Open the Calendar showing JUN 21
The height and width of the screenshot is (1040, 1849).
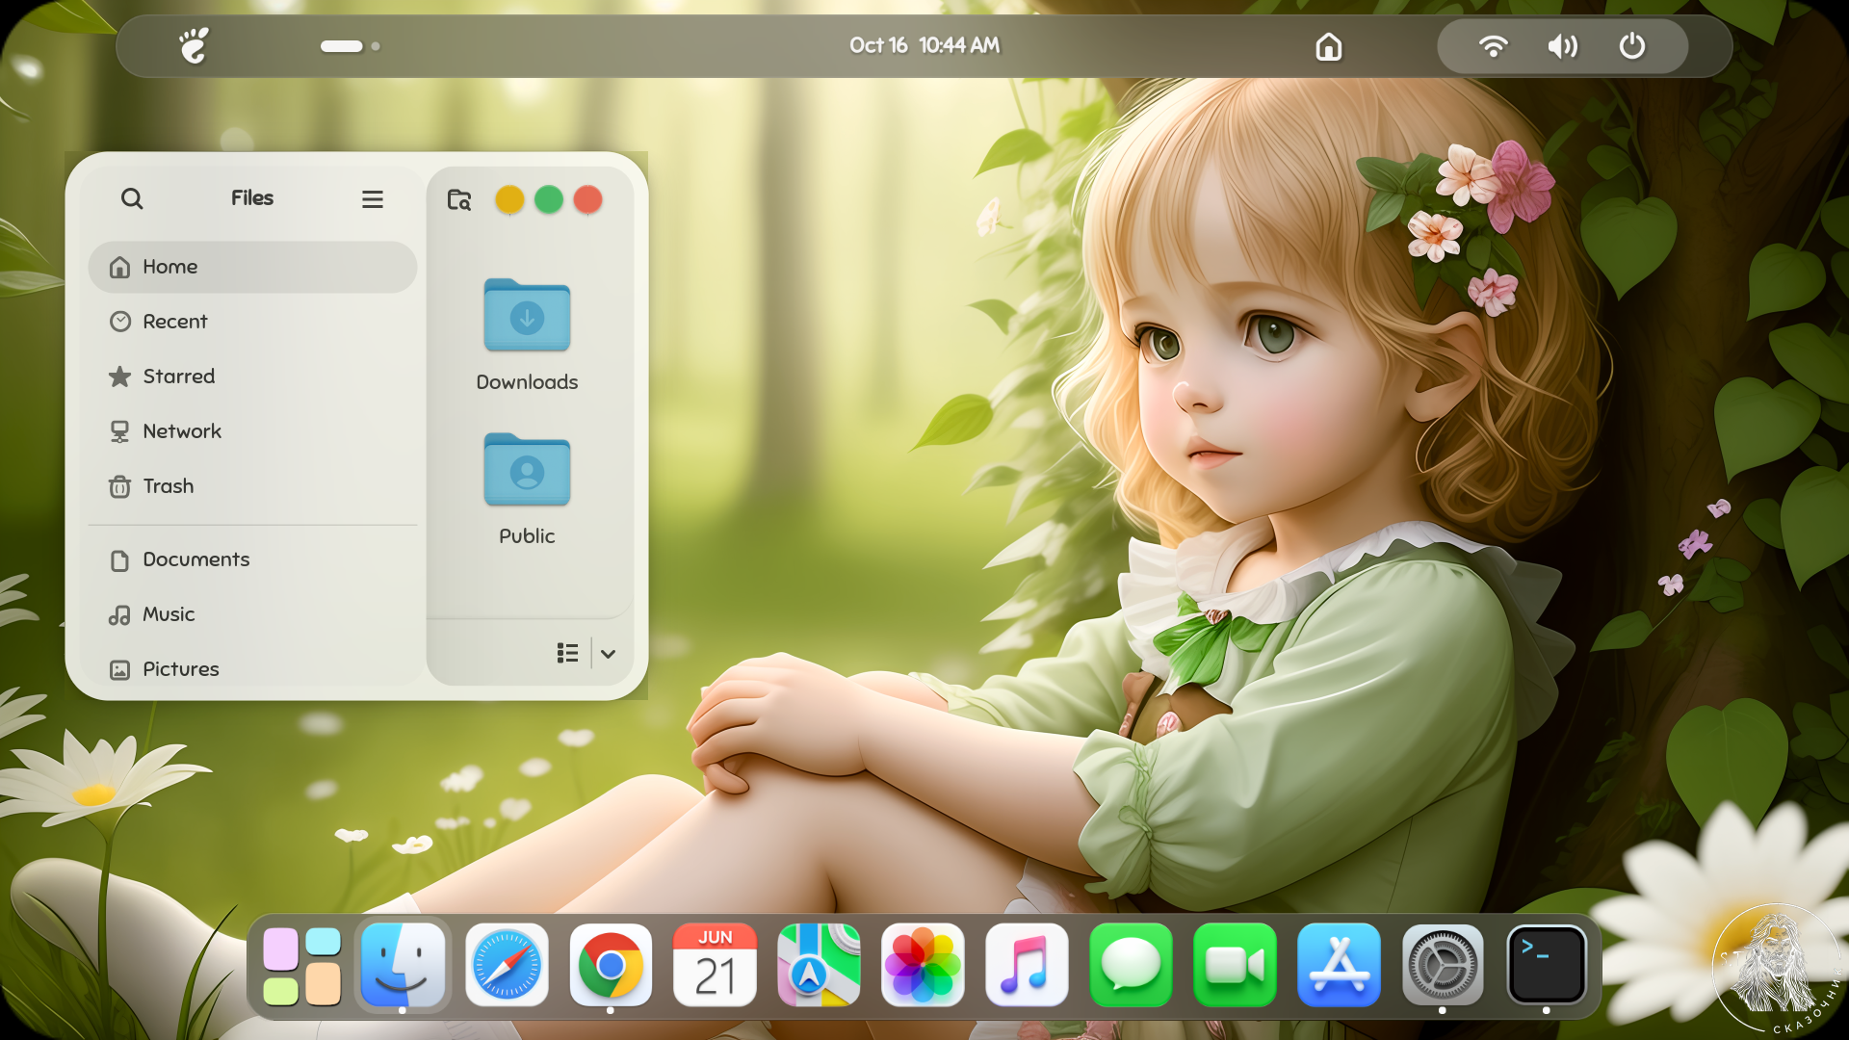pyautogui.click(x=715, y=966)
